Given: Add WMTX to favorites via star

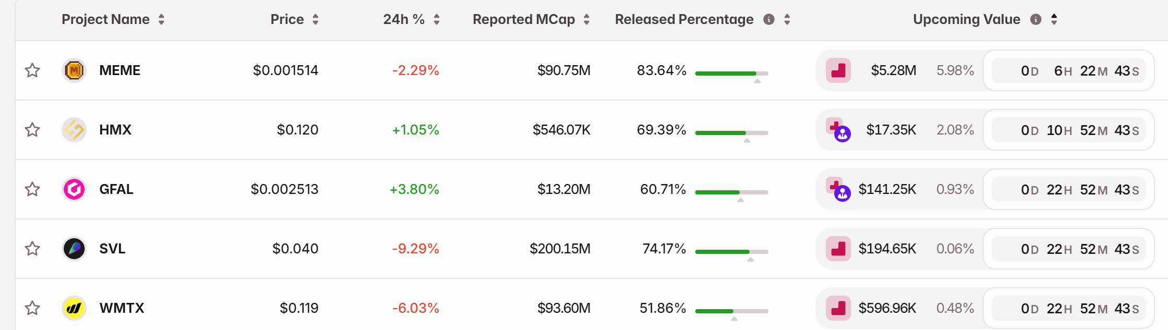Looking at the screenshot, I should tap(32, 308).
